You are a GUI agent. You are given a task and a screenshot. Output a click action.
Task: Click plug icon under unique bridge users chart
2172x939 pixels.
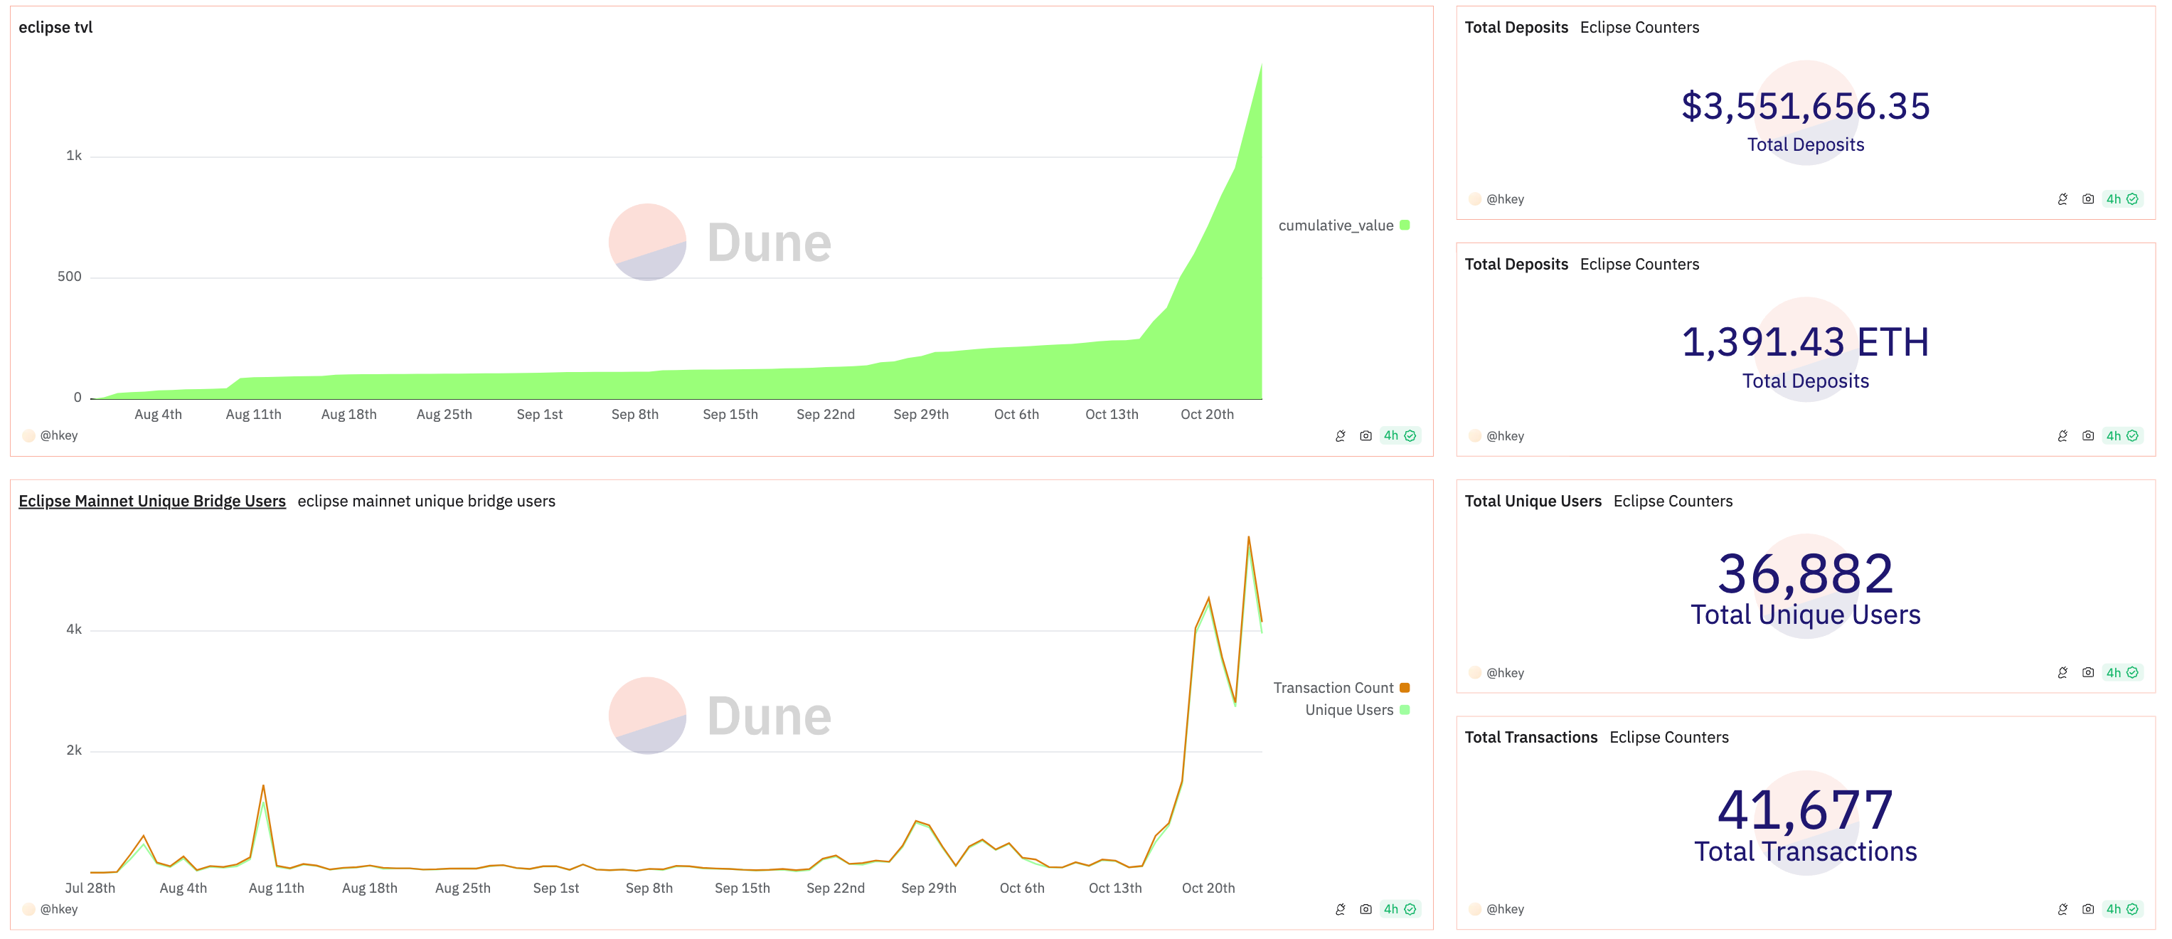1340,909
